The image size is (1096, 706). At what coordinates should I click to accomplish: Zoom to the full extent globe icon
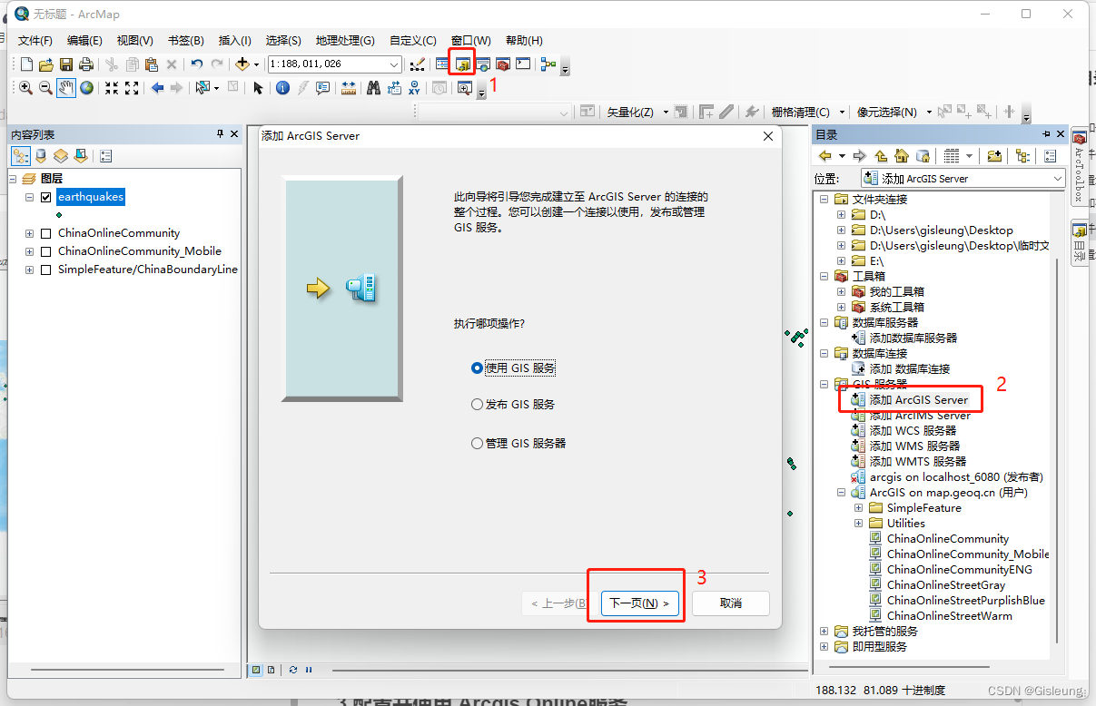86,88
